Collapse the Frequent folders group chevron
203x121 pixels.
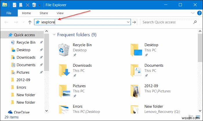[x=54, y=35]
